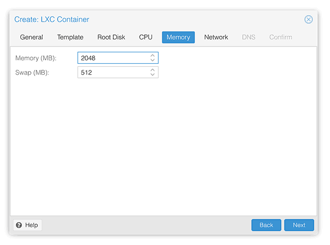Go to the Root Disk tab
330x245 pixels.
(x=111, y=37)
